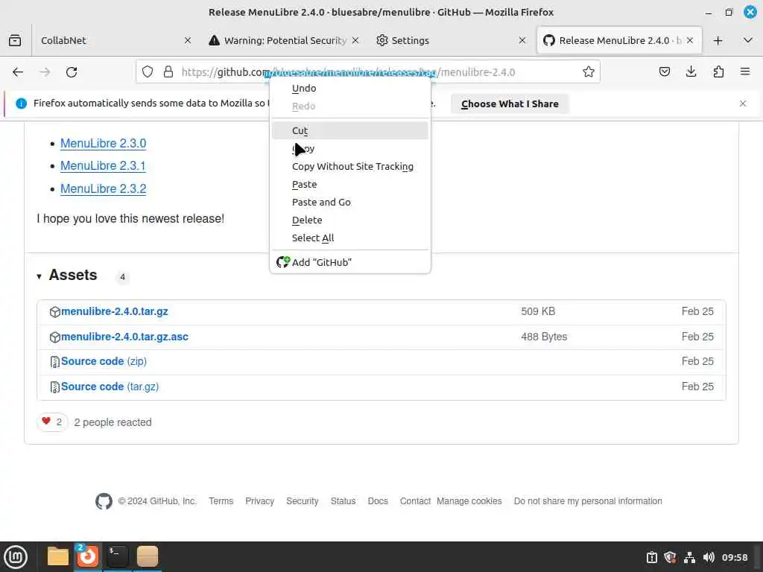763x572 pixels.
Task: Click the taskbar clock showing 09:58
Action: point(734,557)
